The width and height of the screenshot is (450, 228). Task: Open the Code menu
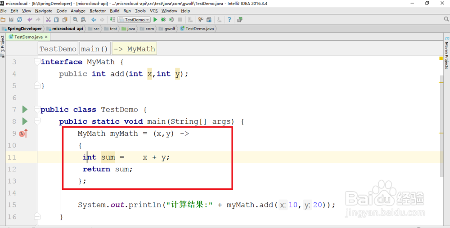pyautogui.click(x=61, y=11)
